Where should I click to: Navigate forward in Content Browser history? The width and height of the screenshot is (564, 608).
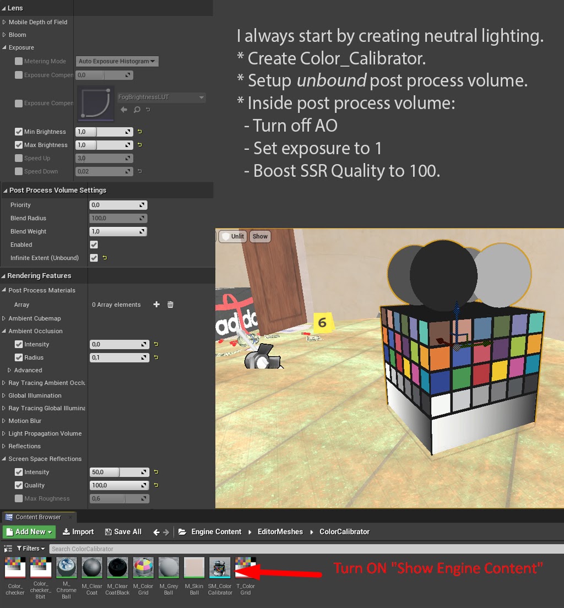click(x=166, y=533)
